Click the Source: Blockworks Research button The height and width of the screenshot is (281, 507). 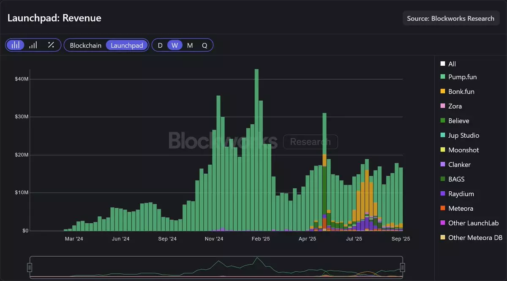click(x=450, y=19)
